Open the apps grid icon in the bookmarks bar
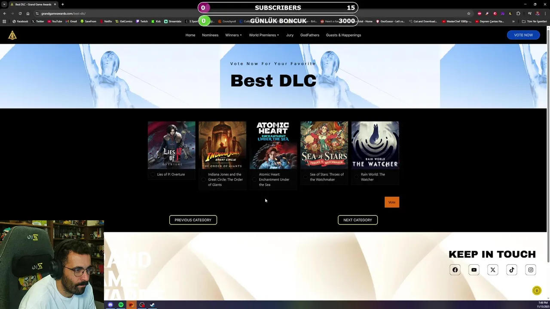Viewport: 550px width, 309px height. pyautogui.click(x=4, y=21)
